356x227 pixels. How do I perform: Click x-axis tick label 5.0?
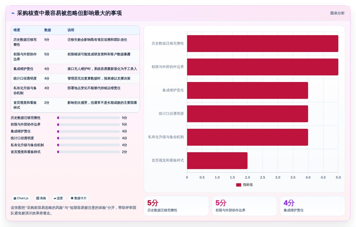tap(338, 177)
